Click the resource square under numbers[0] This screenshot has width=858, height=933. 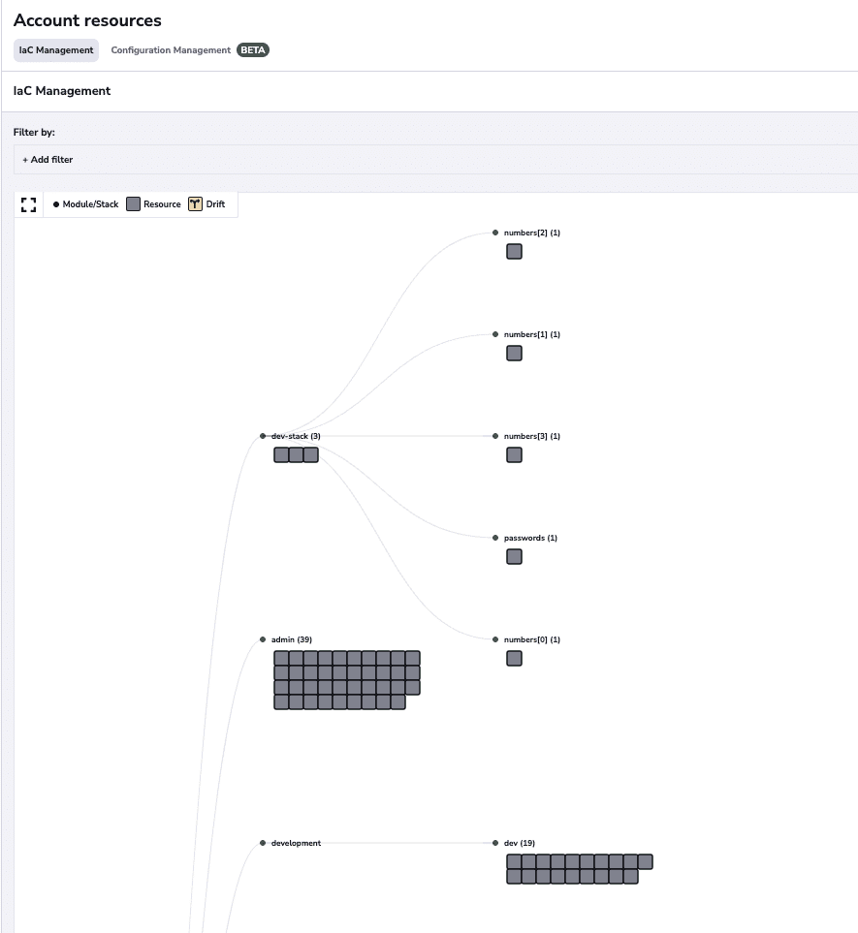click(515, 659)
